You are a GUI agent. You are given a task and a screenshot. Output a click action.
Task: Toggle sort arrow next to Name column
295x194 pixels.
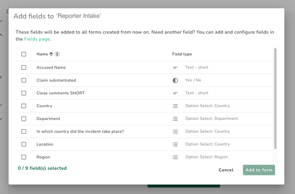point(51,54)
